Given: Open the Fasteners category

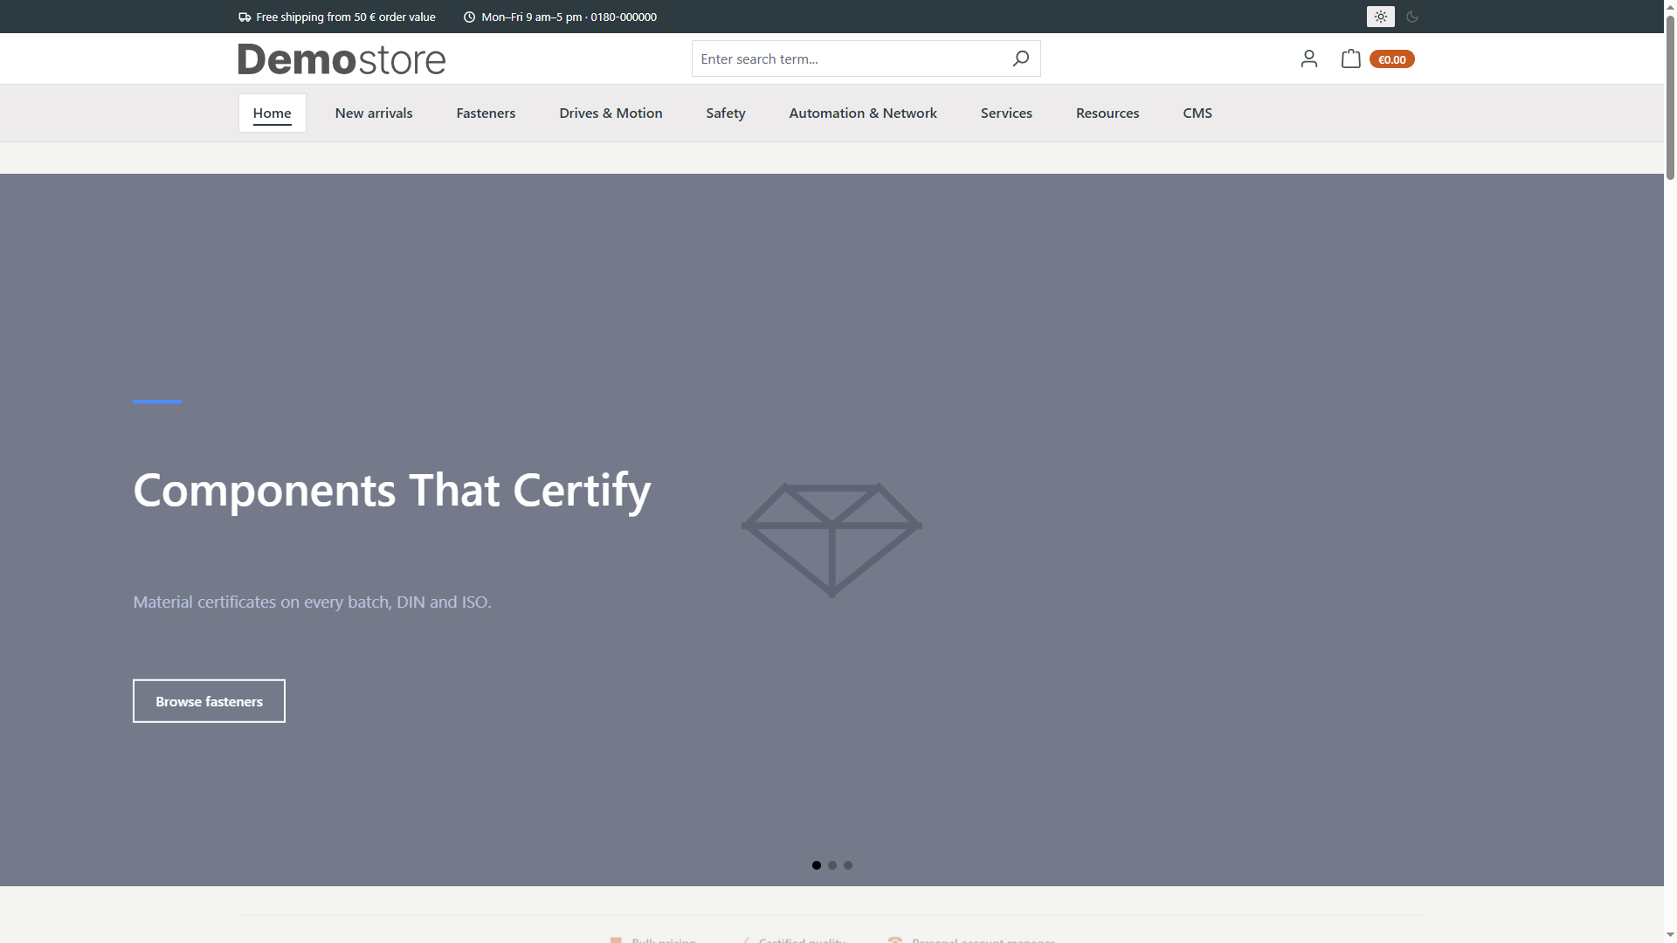Looking at the screenshot, I should pos(486,113).
